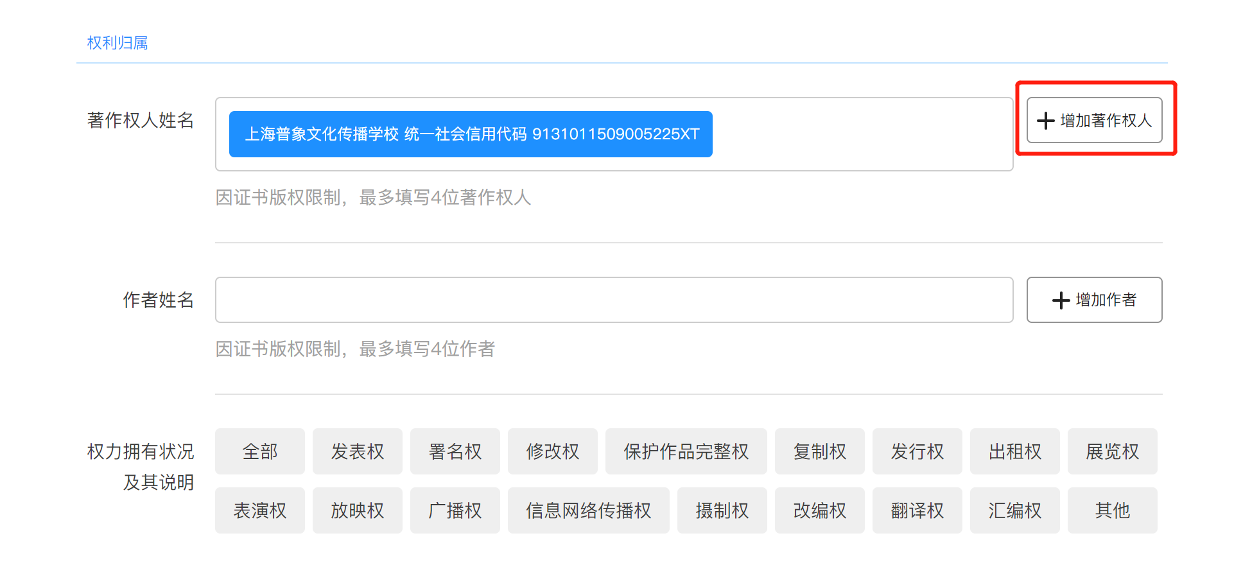
Task: Select the 发表权 option
Action: 358,451
